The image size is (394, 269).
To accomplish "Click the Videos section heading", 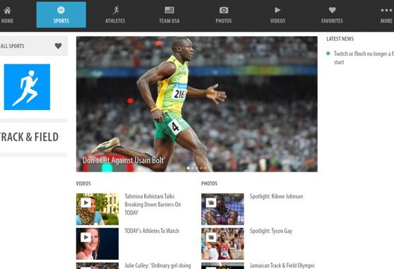I will (83, 184).
